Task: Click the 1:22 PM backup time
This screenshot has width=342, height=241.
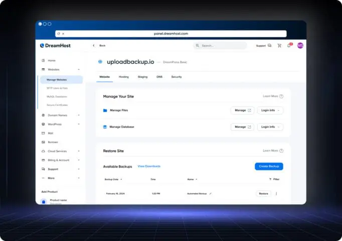Action: pos(156,194)
